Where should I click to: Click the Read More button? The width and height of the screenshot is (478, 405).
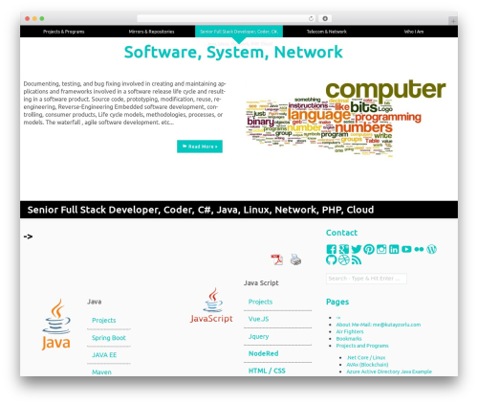click(200, 146)
